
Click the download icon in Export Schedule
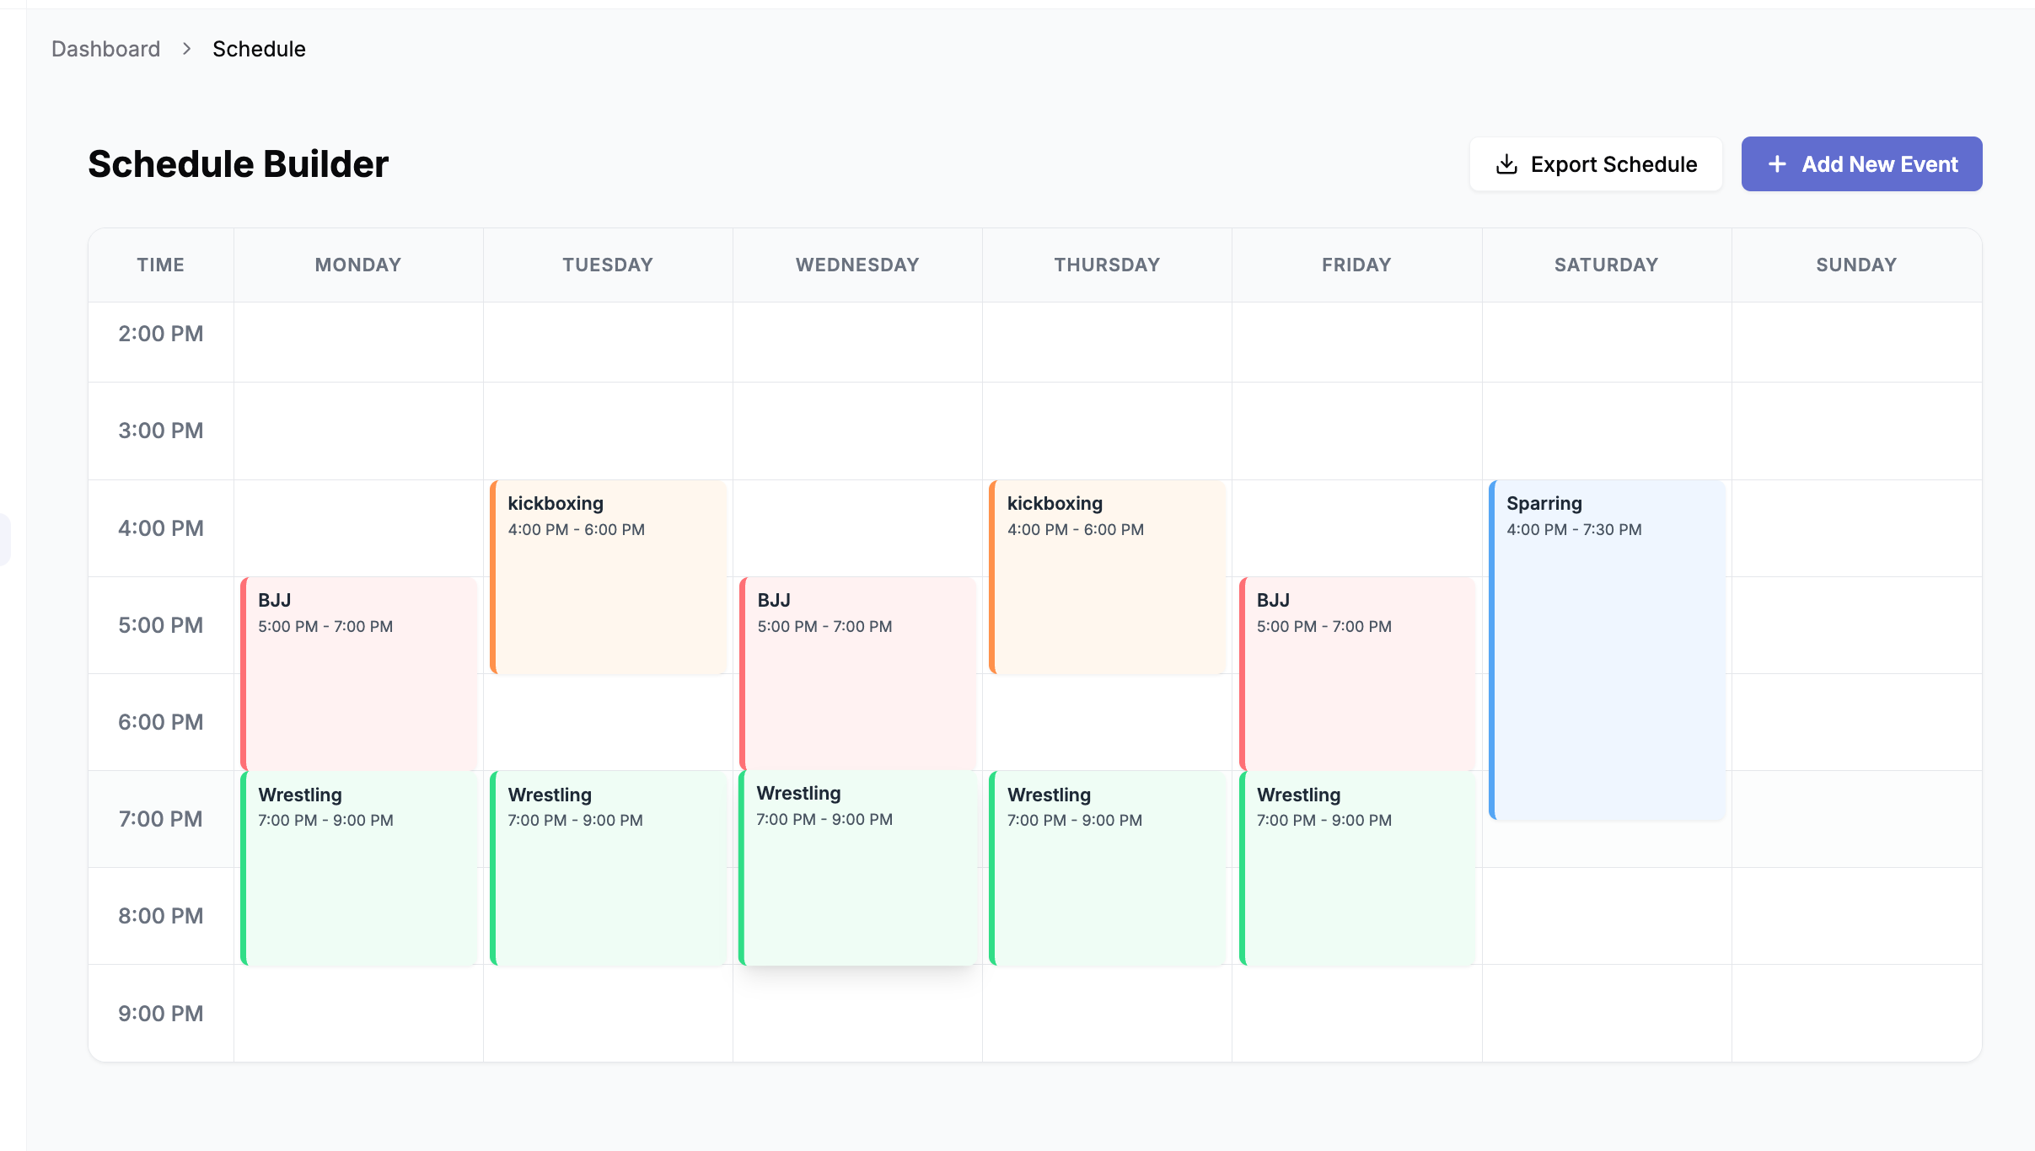pyautogui.click(x=1506, y=164)
